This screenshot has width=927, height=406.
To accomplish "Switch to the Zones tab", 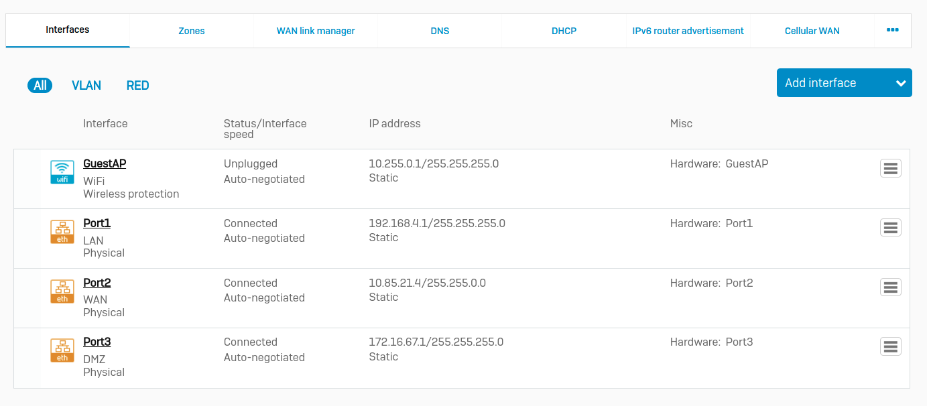I will click(192, 31).
